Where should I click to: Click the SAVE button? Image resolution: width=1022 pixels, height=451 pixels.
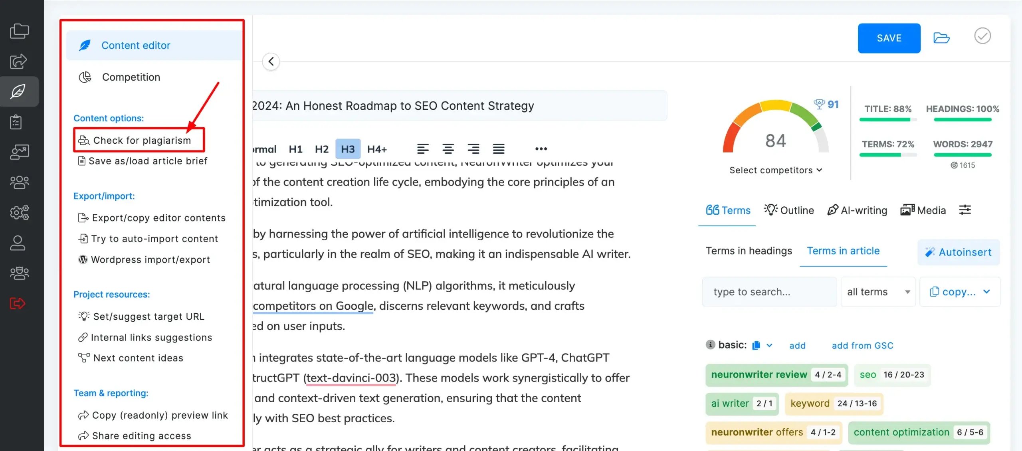[889, 38]
